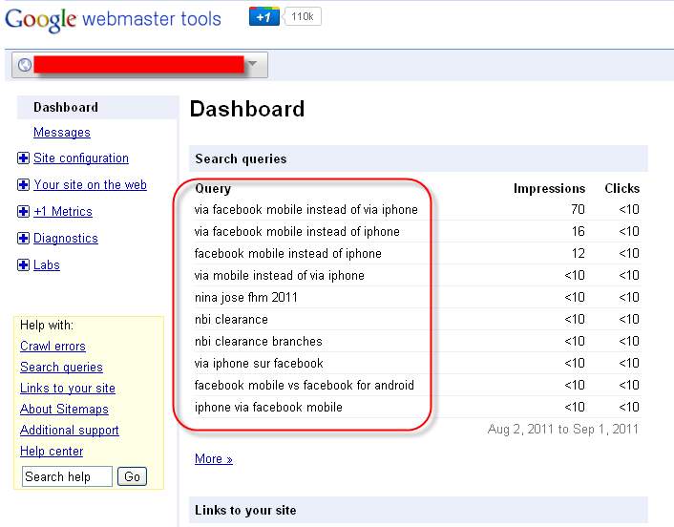
Task: Open Crawl errors help link
Action: click(x=53, y=346)
